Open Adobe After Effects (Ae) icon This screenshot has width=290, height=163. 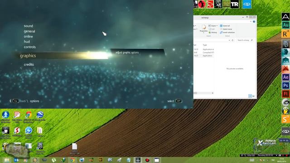[285, 77]
